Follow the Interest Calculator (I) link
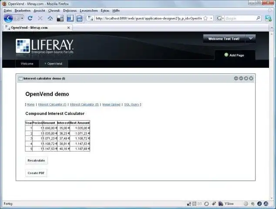The image size is (276, 209). click(x=52, y=104)
